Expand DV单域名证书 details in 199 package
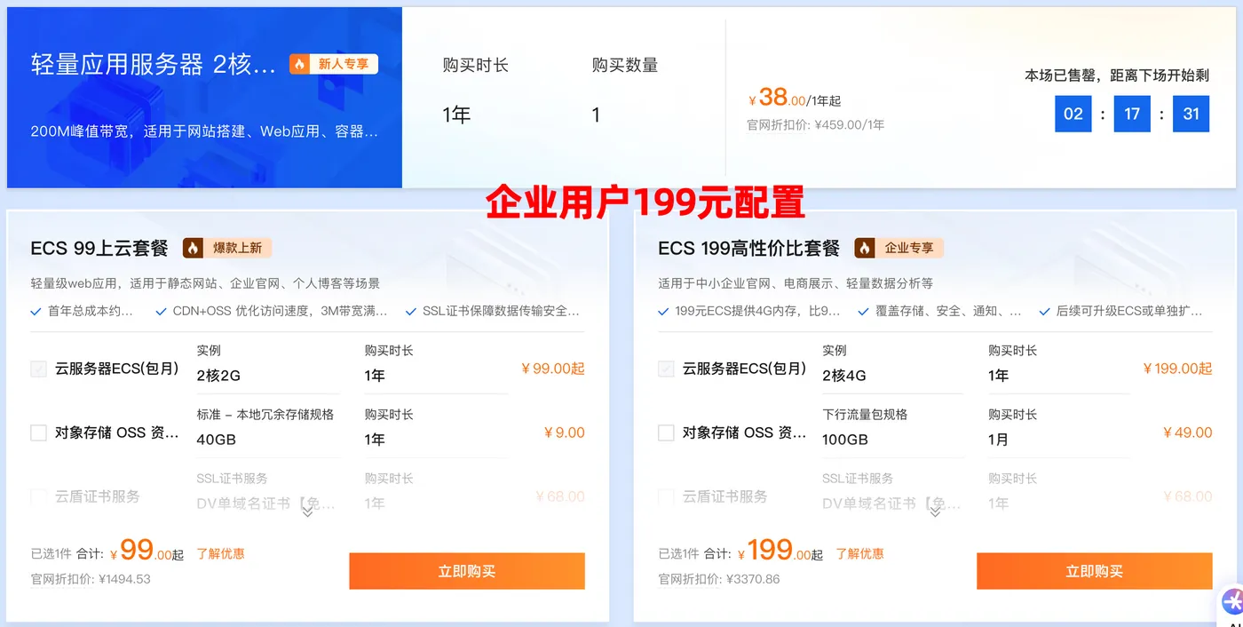 [935, 512]
